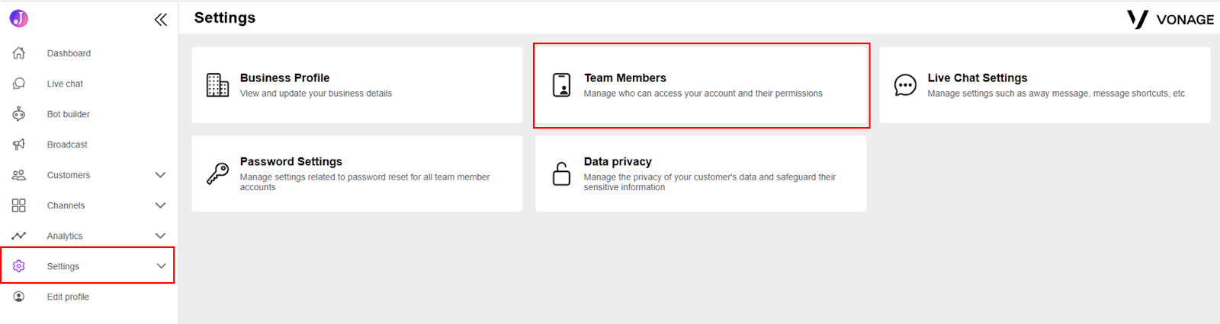
Task: Click the Live Chat Settings bubble icon
Action: 905,85
